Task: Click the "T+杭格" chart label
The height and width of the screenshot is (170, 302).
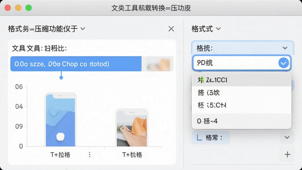Action: (132, 155)
